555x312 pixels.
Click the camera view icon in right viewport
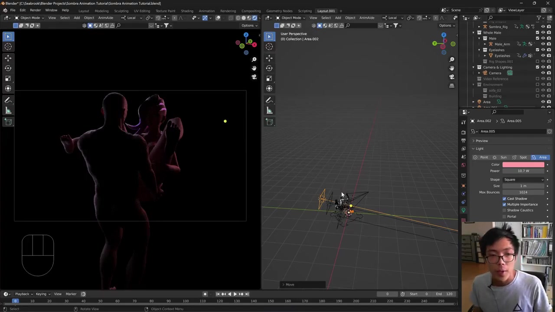coord(452,77)
